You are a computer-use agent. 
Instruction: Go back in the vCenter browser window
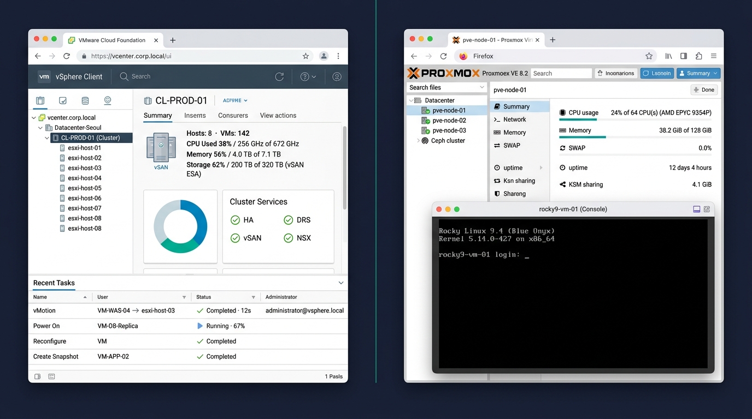(x=38, y=56)
